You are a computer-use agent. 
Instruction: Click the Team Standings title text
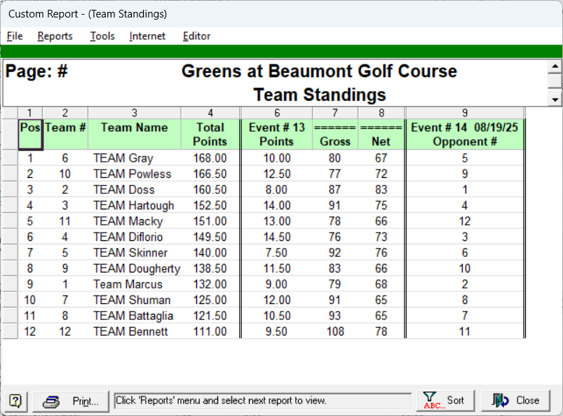(x=319, y=95)
